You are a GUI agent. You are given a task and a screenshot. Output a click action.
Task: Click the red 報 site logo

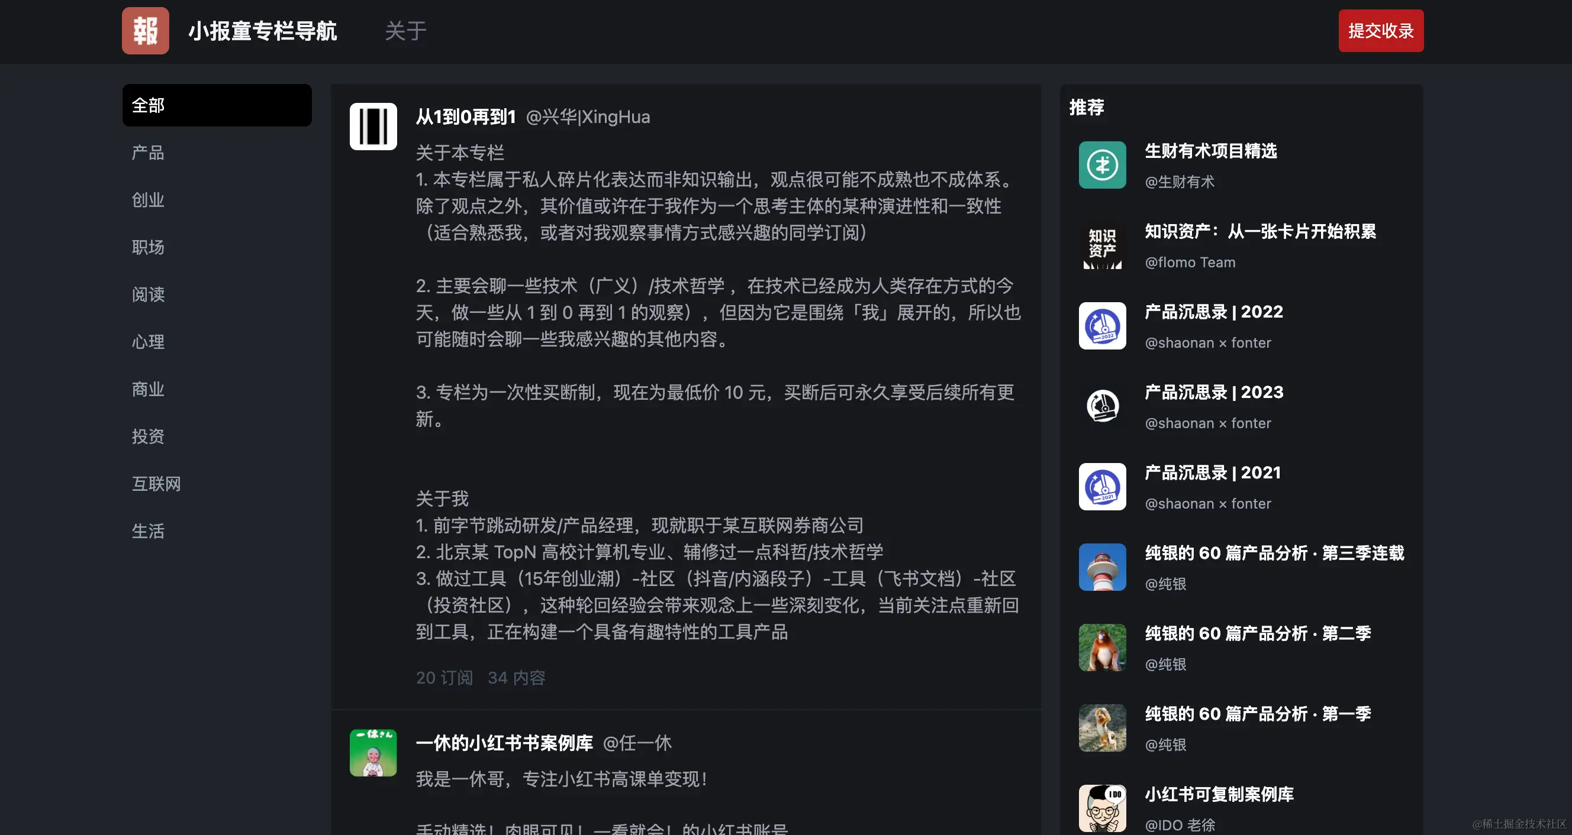145,31
